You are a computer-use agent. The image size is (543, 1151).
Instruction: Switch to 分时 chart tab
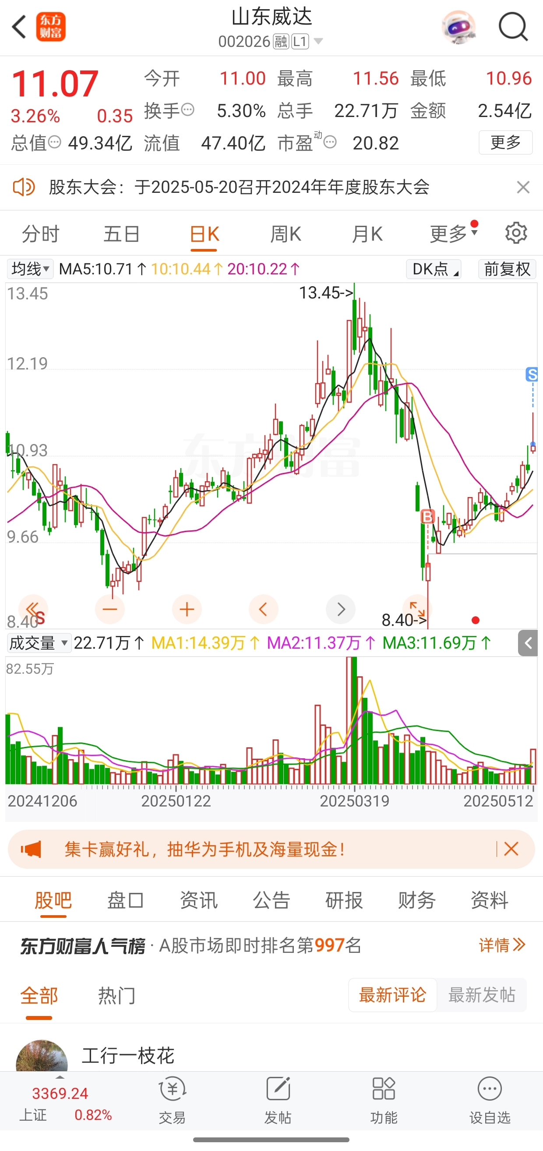pyautogui.click(x=41, y=234)
